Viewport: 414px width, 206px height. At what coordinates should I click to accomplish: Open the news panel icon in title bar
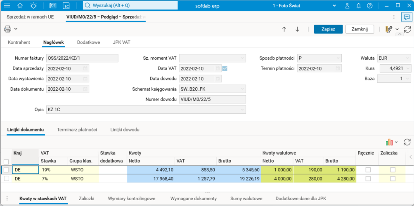[53, 5]
